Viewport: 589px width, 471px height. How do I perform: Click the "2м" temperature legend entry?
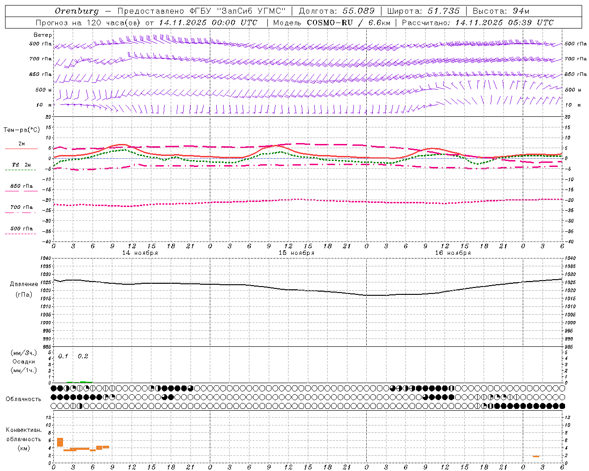tap(22, 144)
